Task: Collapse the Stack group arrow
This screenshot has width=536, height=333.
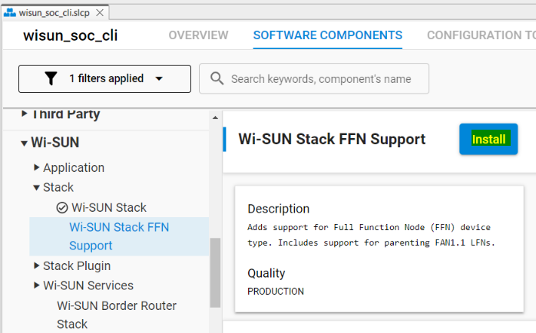Action: click(x=36, y=187)
